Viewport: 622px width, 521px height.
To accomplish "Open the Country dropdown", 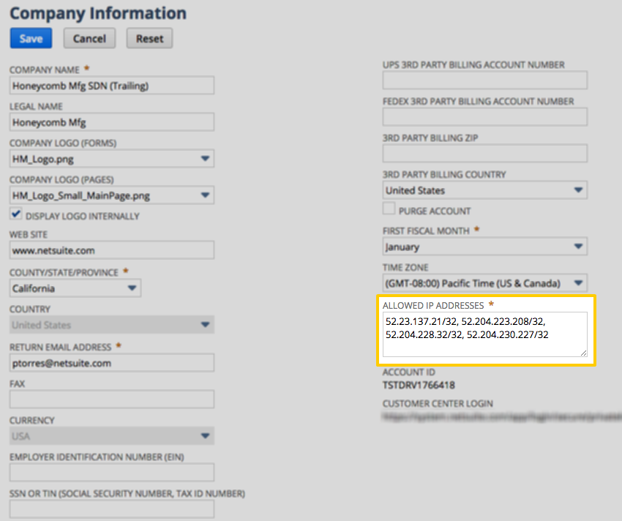I will (206, 324).
